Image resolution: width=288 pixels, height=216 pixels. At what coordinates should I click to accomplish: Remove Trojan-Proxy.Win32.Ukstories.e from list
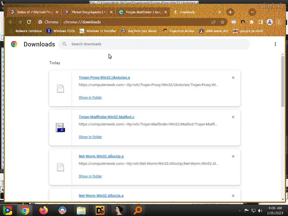click(x=233, y=78)
